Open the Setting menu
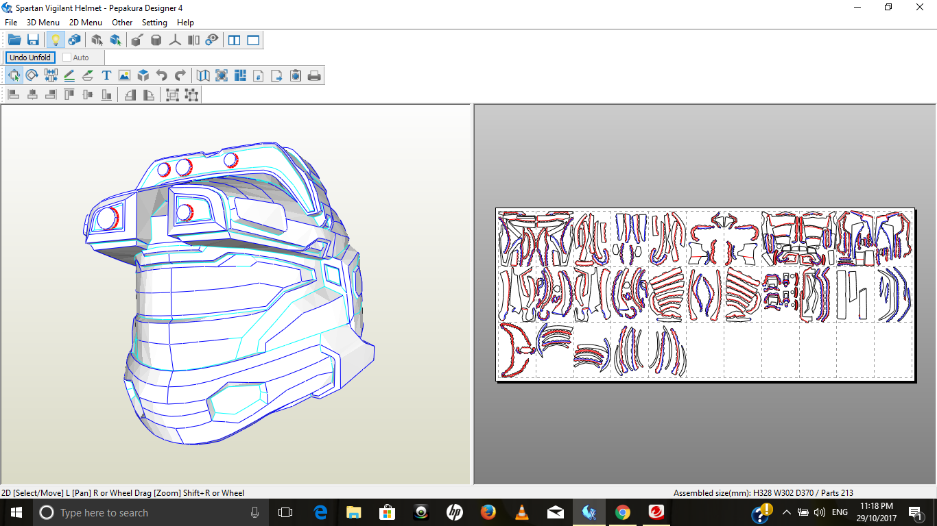 [x=154, y=23]
